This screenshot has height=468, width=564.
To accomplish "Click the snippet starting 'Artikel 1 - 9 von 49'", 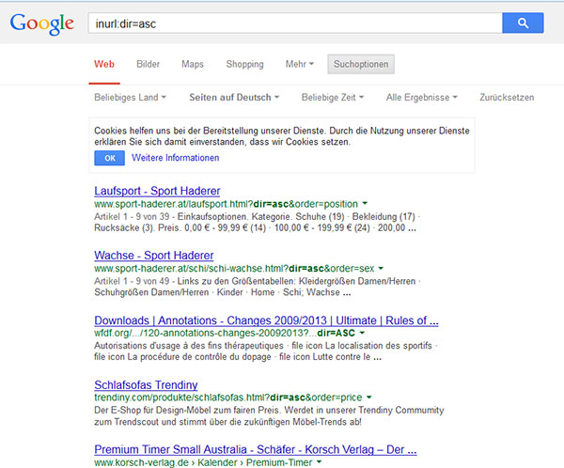I will (257, 287).
